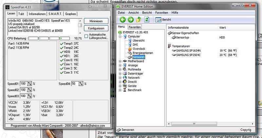Click the EVEREST refresh icon
262x138 pixels.
point(147,20)
